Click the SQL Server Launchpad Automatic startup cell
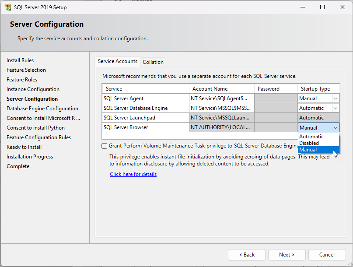The image size is (353, 267). [318, 118]
